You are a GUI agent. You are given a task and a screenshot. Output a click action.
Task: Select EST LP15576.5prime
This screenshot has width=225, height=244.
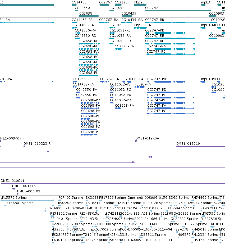pyautogui.click(x=13, y=198)
